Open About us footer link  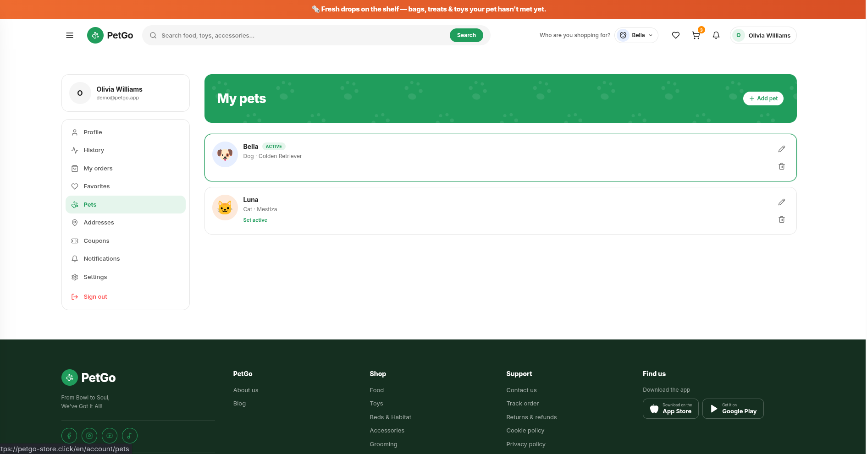[246, 390]
